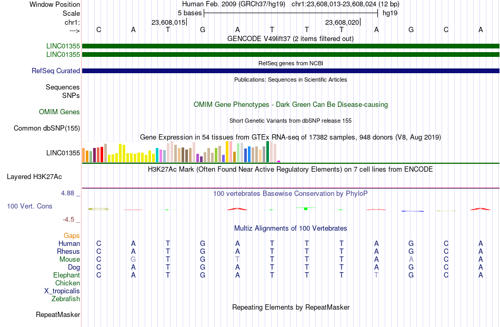The image size is (500, 327).
Task: Click the Window Position label
Action: (55, 4)
